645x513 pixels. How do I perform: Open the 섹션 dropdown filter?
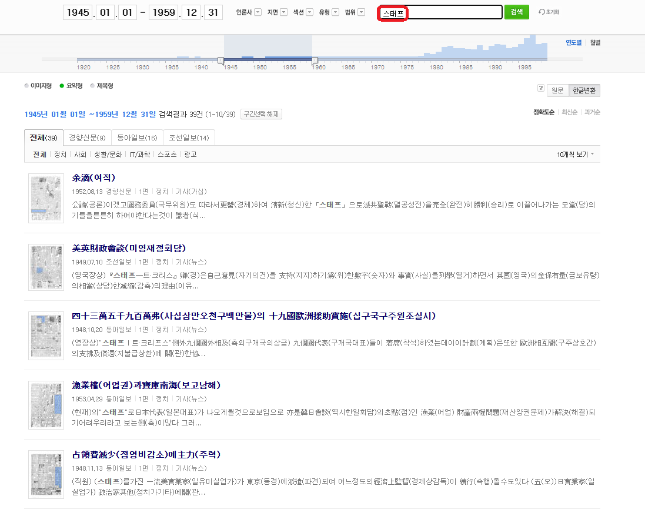click(x=303, y=12)
